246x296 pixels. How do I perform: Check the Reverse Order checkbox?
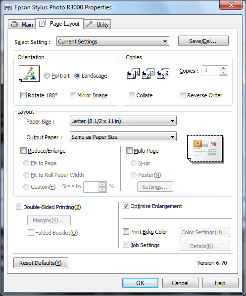click(183, 95)
